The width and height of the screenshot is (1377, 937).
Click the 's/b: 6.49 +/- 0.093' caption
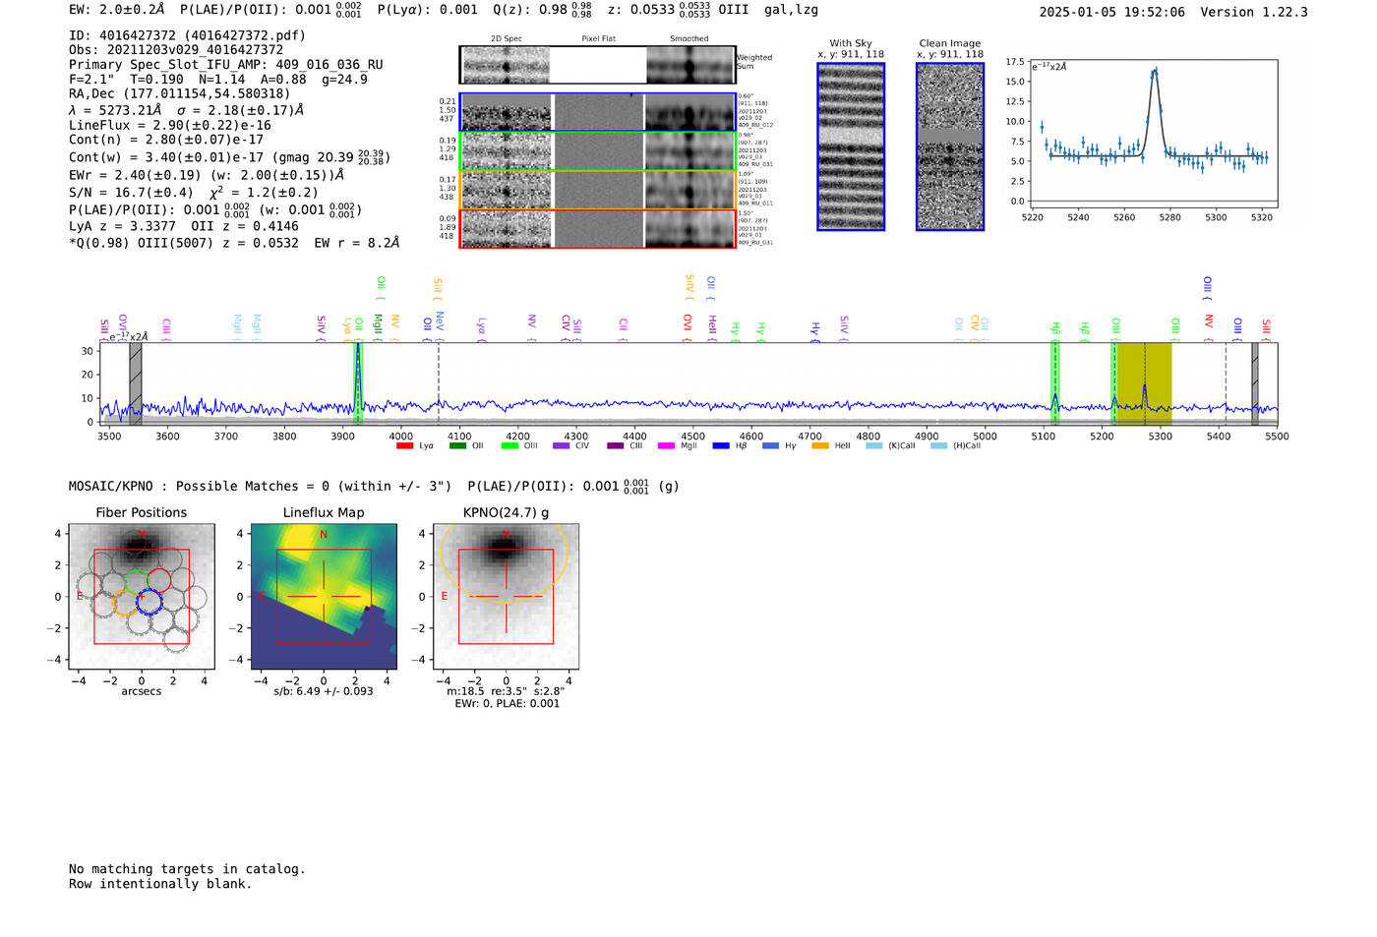324,691
